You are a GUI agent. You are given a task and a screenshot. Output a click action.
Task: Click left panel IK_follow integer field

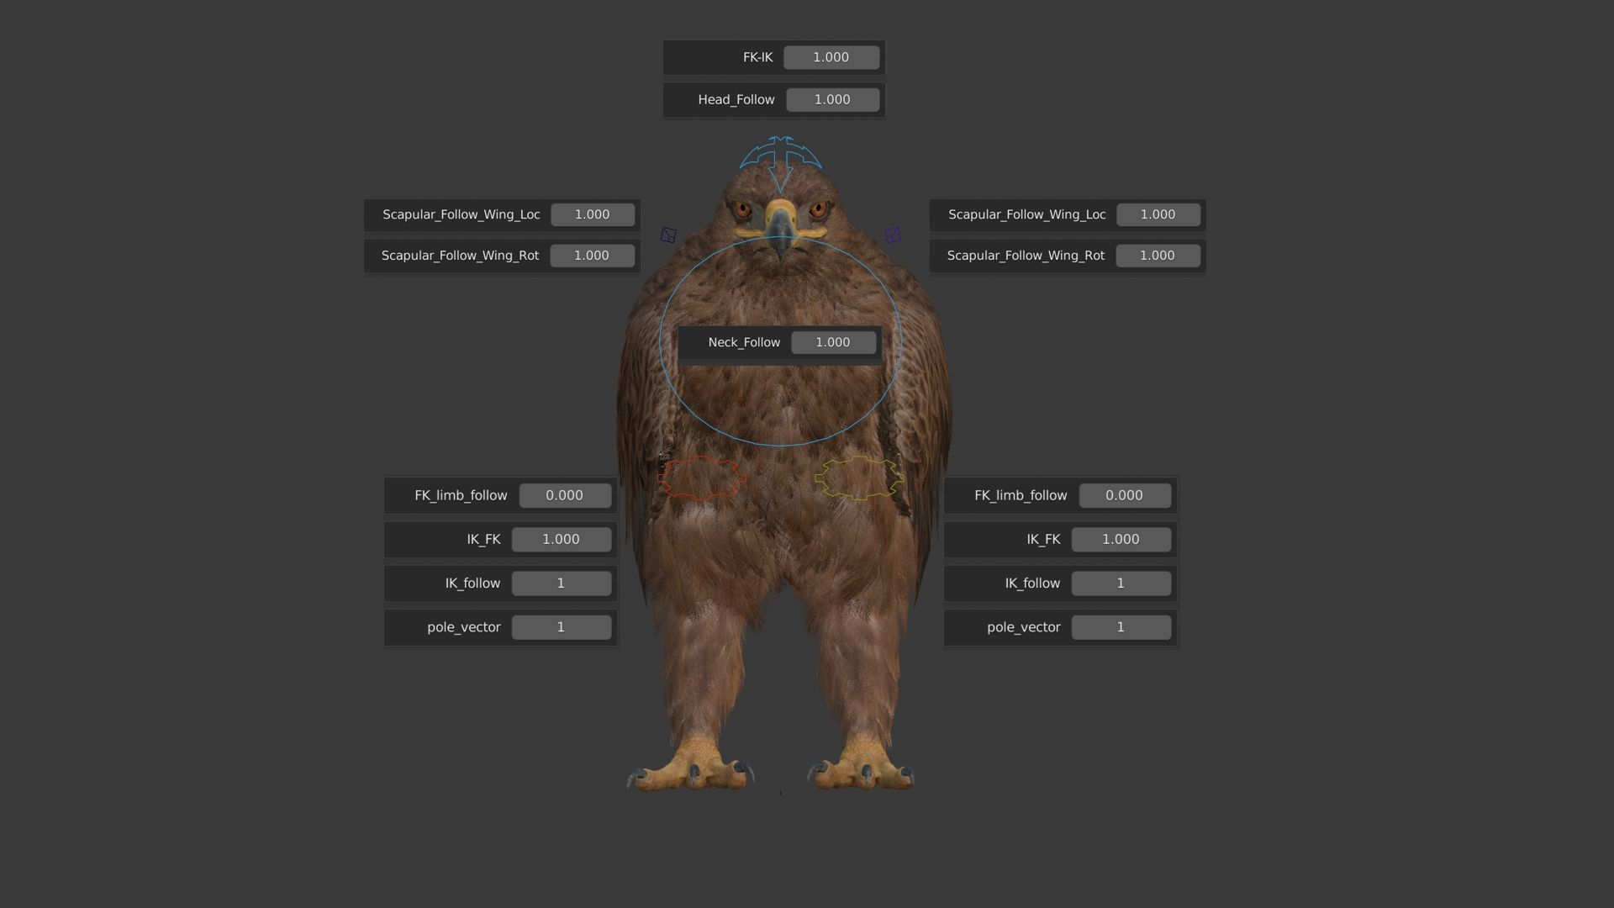[x=561, y=583]
